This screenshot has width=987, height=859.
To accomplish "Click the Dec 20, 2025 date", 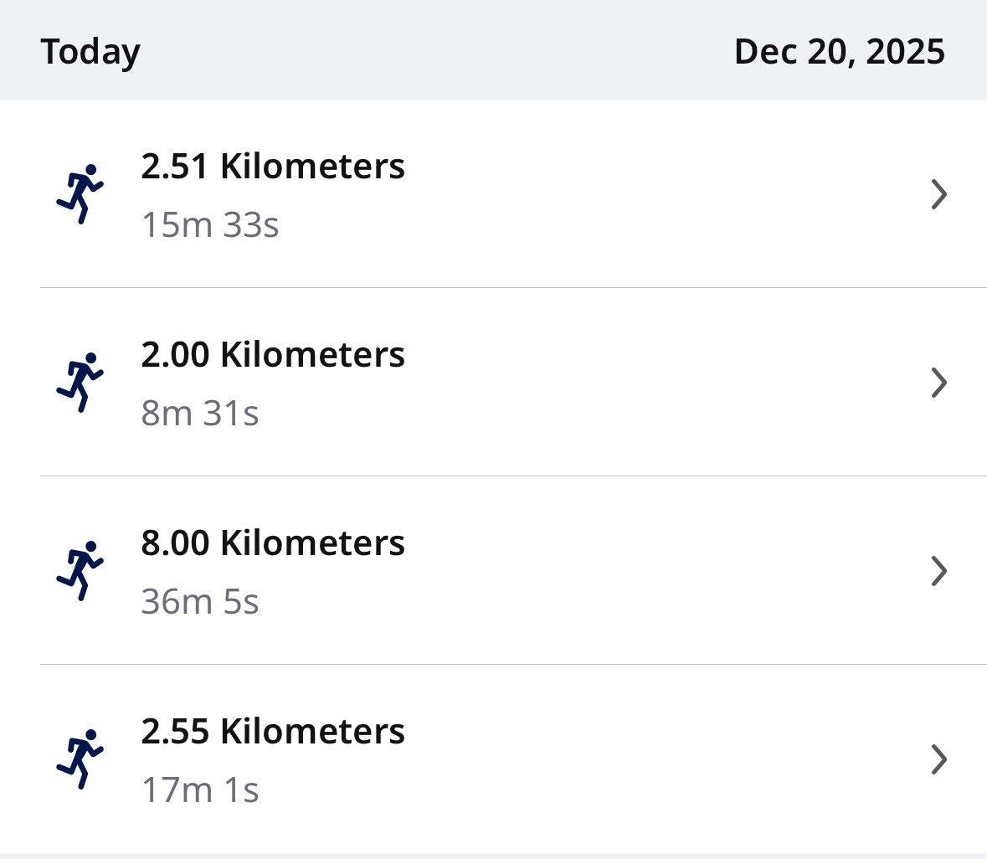I will (x=840, y=51).
